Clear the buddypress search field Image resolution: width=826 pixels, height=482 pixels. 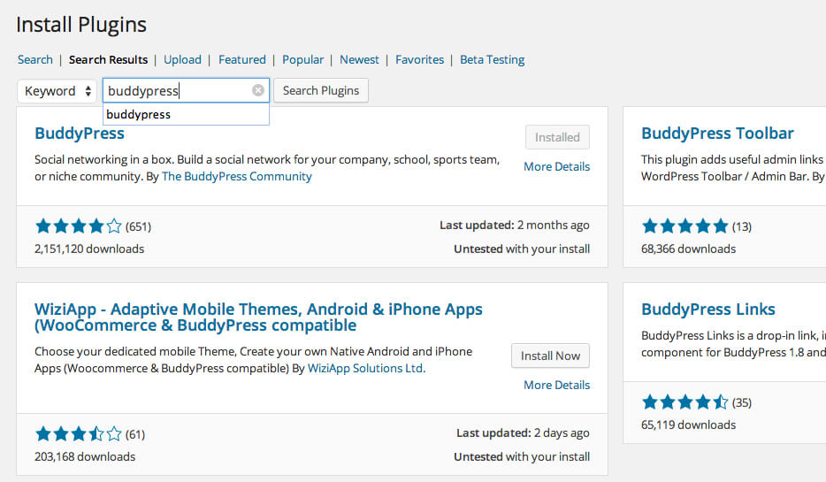click(x=257, y=90)
